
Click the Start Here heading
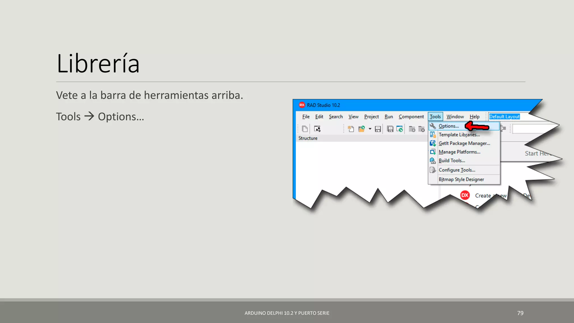(x=538, y=153)
